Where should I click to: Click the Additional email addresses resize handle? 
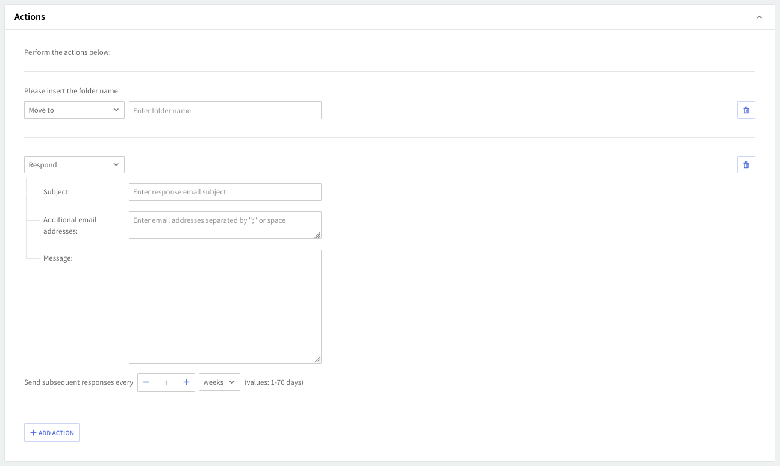point(317,235)
